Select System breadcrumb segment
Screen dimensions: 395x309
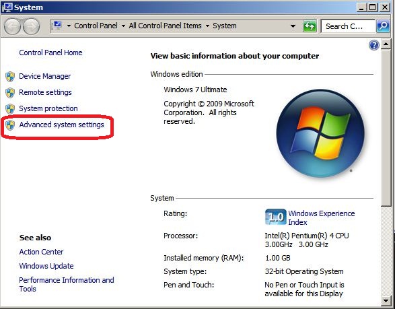pos(225,26)
